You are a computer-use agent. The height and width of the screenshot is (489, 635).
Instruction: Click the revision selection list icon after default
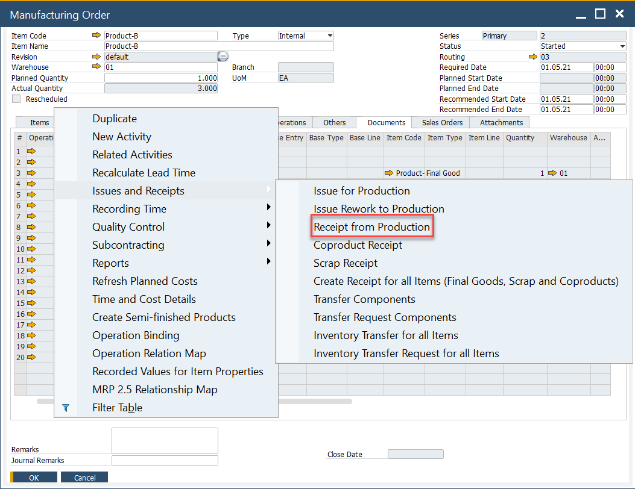(223, 56)
